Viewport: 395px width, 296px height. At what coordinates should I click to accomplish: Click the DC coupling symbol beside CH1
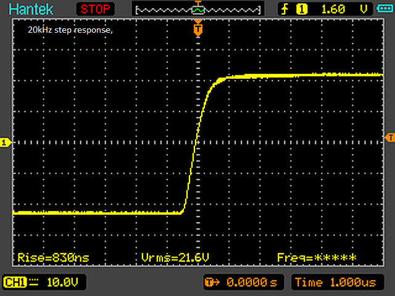click(x=34, y=282)
